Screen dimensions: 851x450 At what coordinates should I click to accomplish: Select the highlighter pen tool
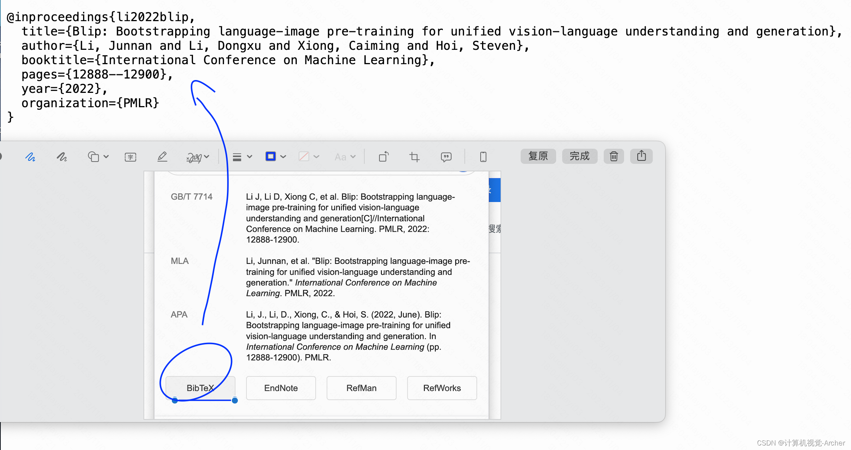pos(162,157)
